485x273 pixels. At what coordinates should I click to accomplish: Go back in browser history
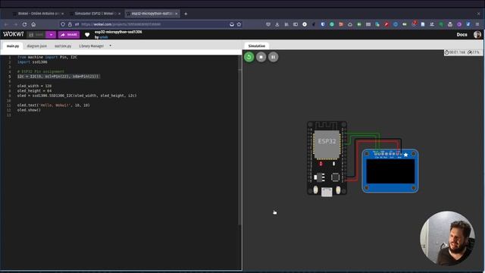6,24
